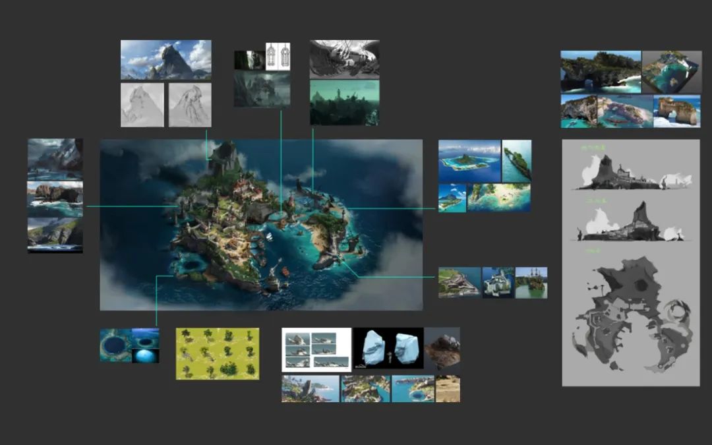
Task: Select the sandy terrain texture thumbnail
Action: [448, 389]
